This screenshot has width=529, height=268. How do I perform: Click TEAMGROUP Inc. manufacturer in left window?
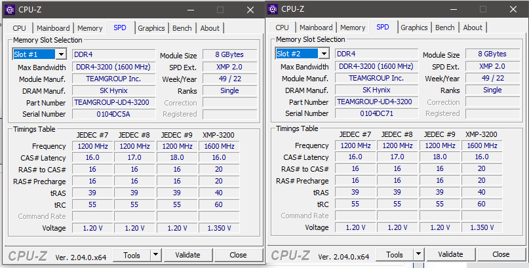click(x=113, y=79)
